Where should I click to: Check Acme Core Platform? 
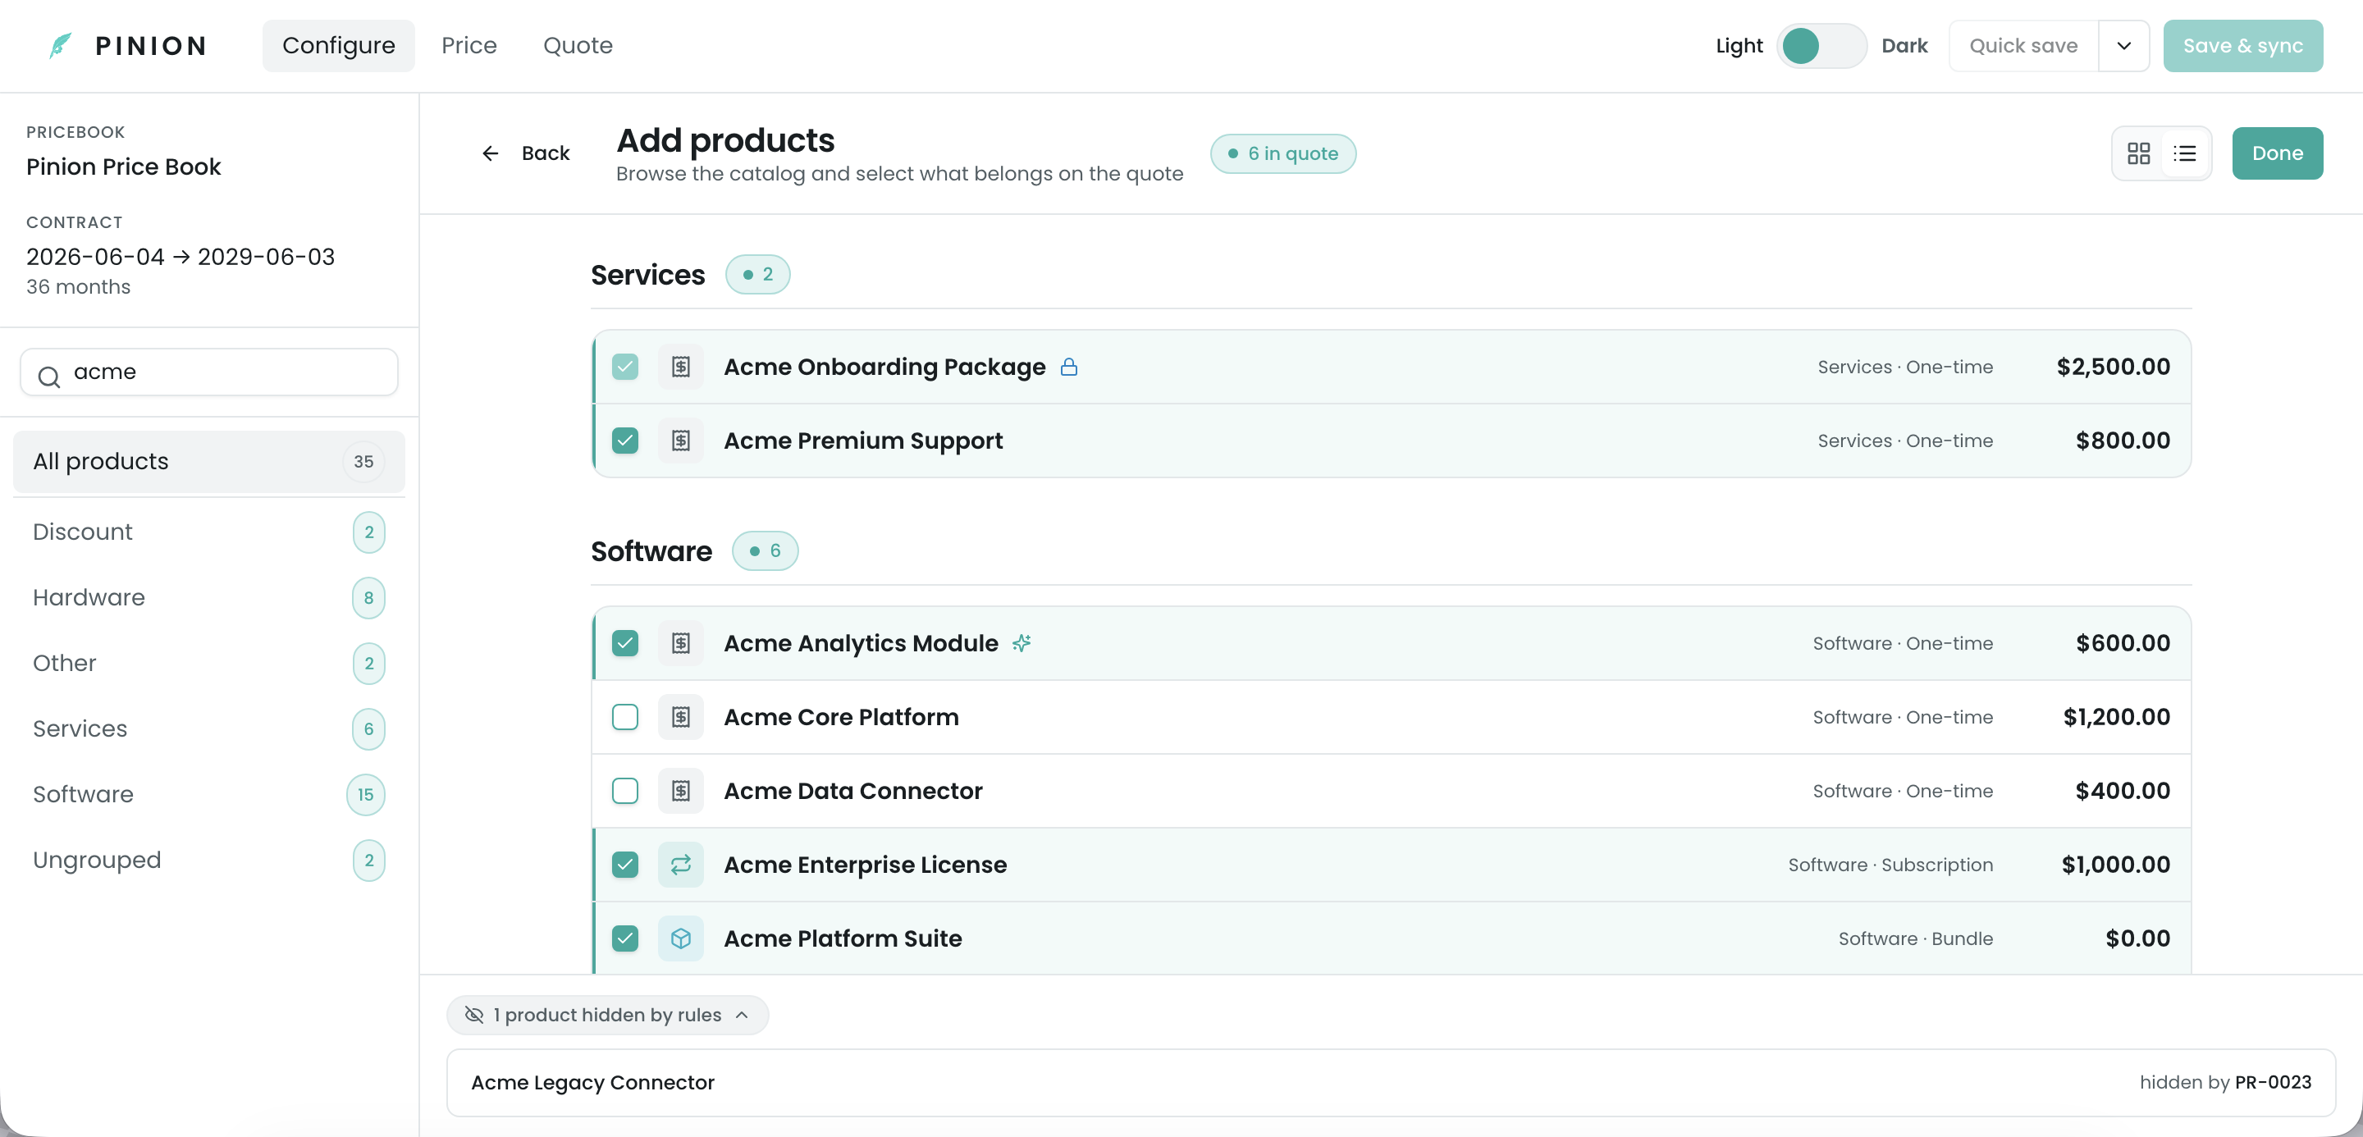click(624, 717)
